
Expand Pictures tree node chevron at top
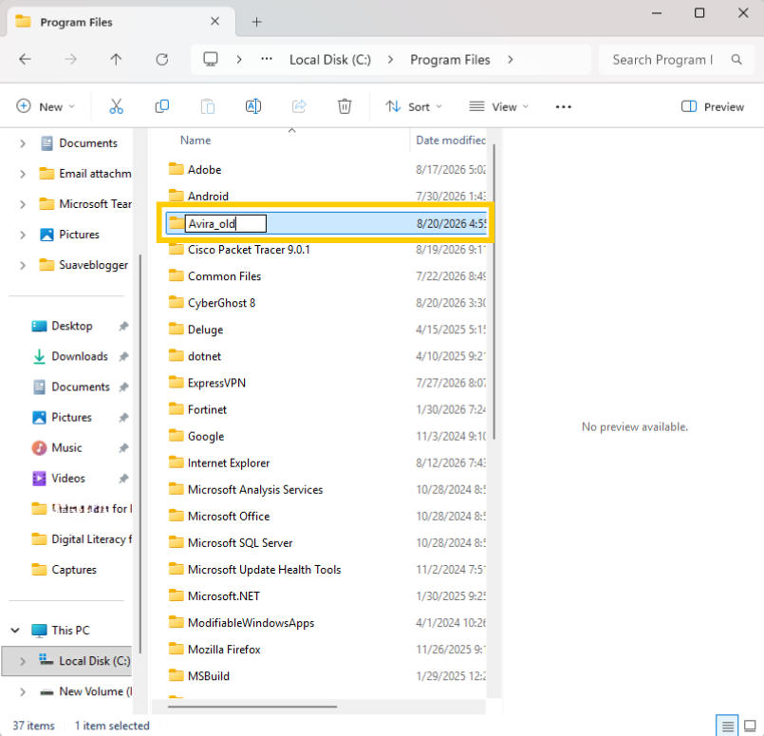23,235
